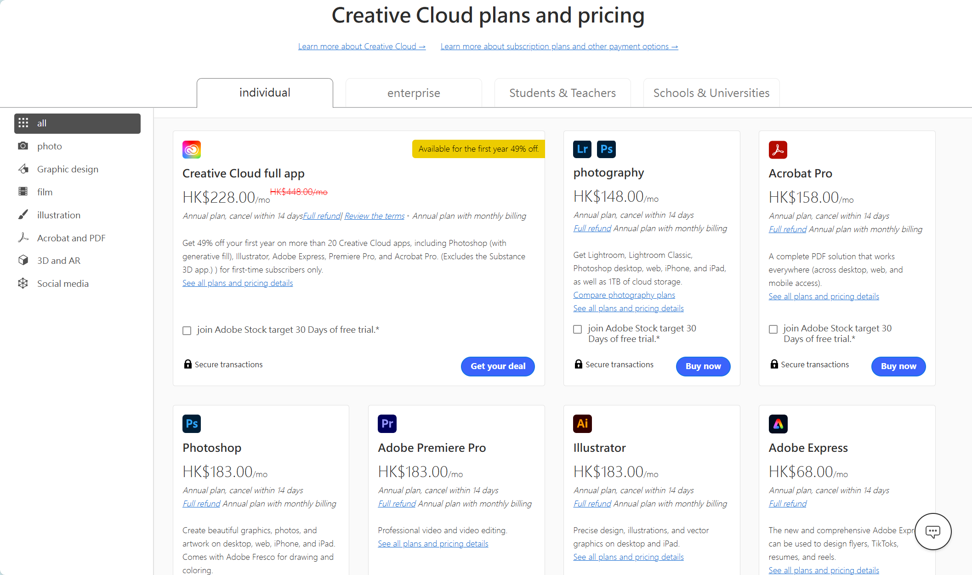Enable Adobe Stock trial for Creative Cloud

187,330
